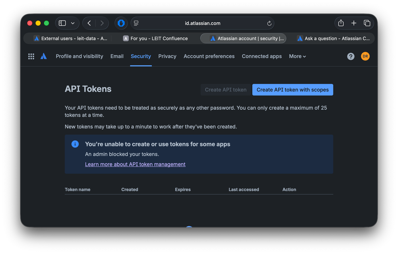Open the account menu via the DR avatar

tap(365, 56)
